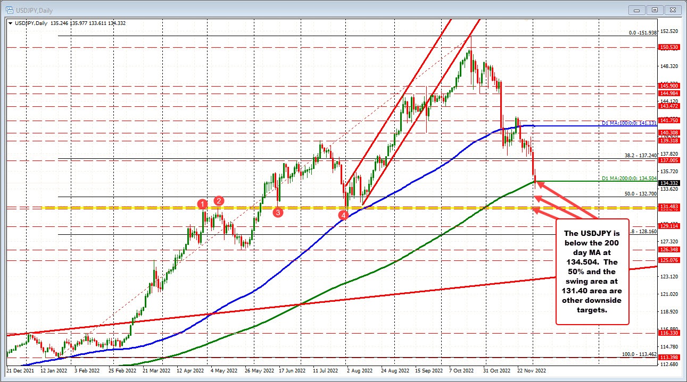The image size is (687, 382).
Task: Click the 150.530 price label on the right axis
Action: coord(669,47)
